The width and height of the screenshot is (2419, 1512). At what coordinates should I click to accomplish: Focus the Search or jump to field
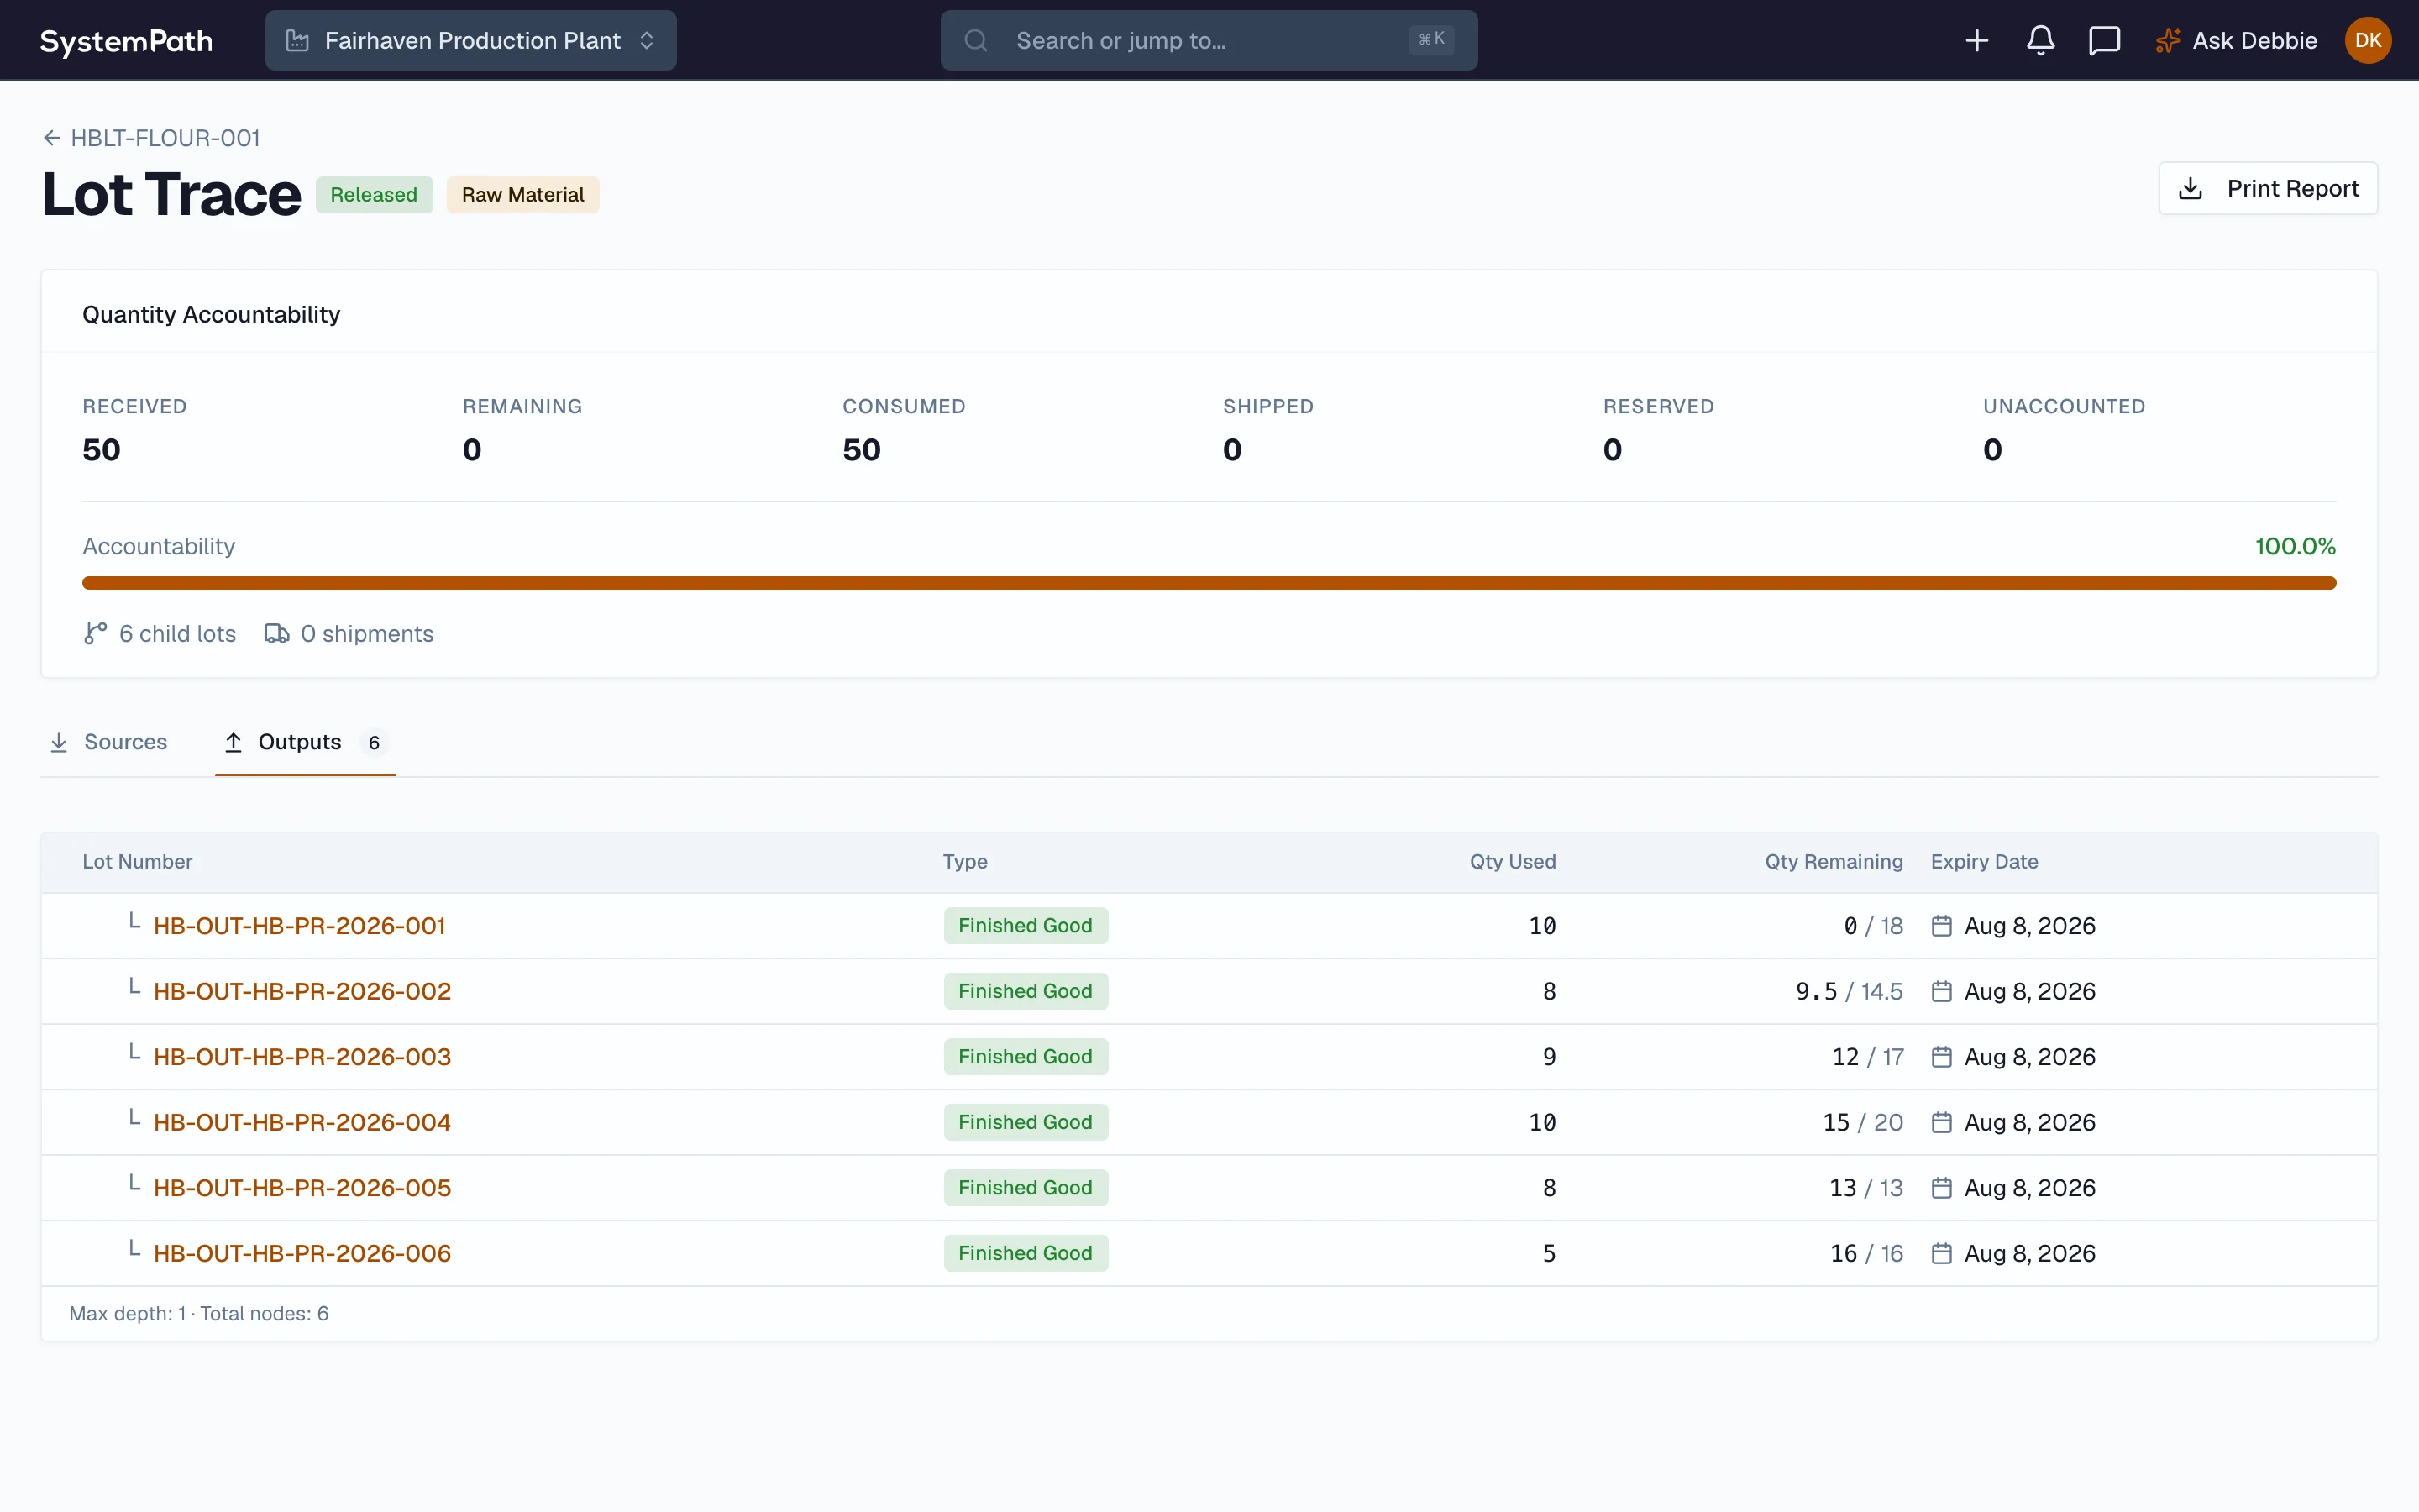1209,41
